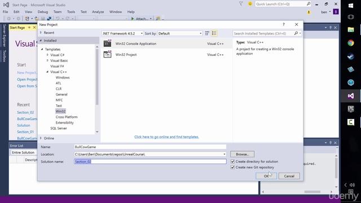Click the volume speaker tray icon
This screenshot has height=203, width=361.
pyautogui.click(x=353, y=185)
